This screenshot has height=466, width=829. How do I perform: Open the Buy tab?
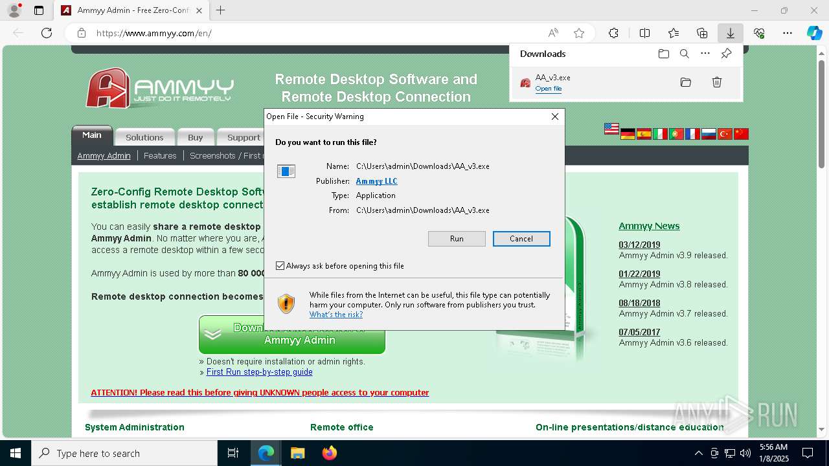click(196, 137)
